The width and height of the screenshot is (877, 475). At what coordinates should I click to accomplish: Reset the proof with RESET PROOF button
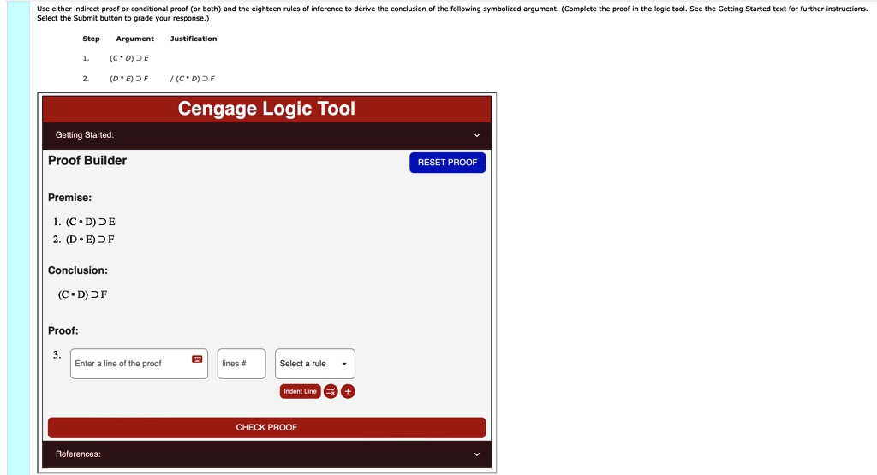[x=447, y=163]
